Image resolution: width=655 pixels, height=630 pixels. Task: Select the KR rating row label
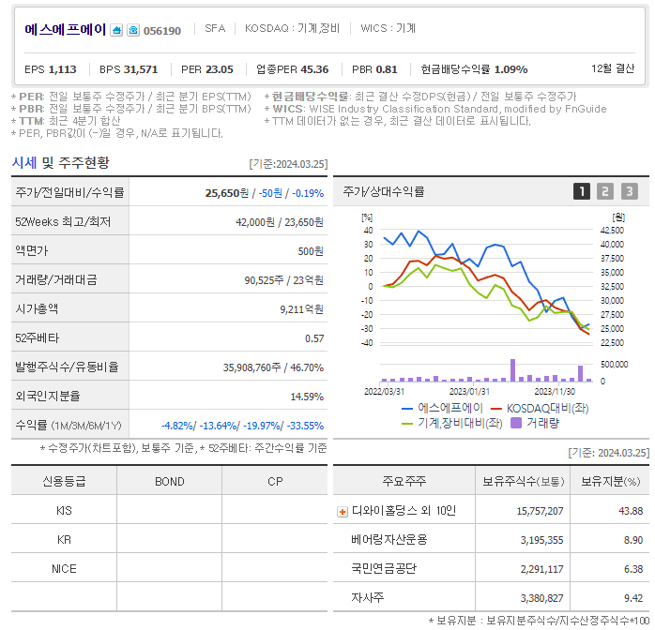coord(64,540)
